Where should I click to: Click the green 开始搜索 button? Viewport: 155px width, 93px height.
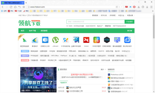(129, 22)
